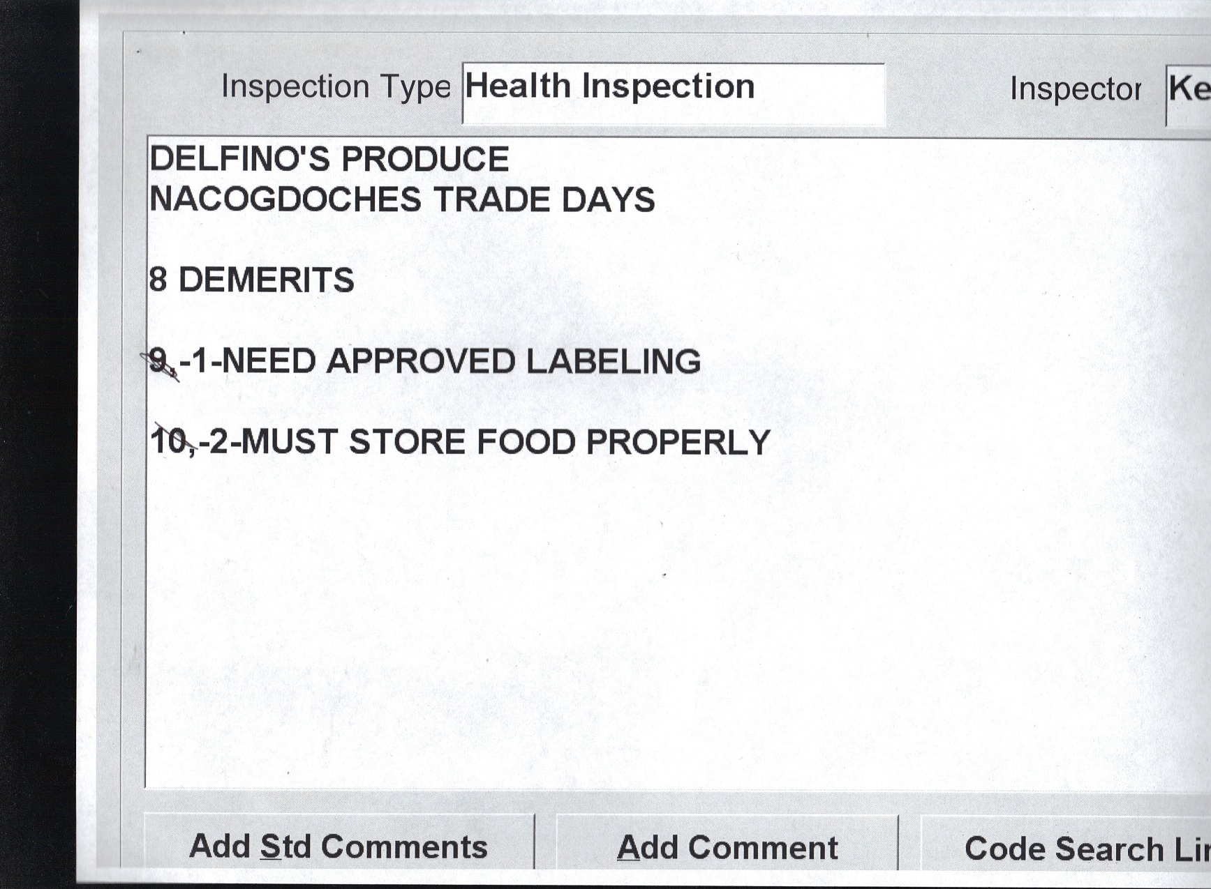
Task: Focus the Inspection Type field
Action: tap(673, 93)
